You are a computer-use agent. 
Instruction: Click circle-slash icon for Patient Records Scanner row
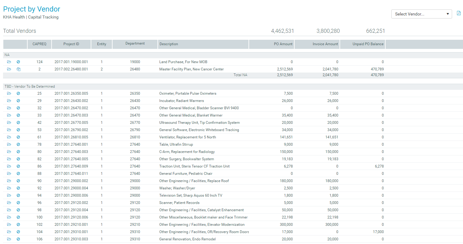(x=18, y=203)
